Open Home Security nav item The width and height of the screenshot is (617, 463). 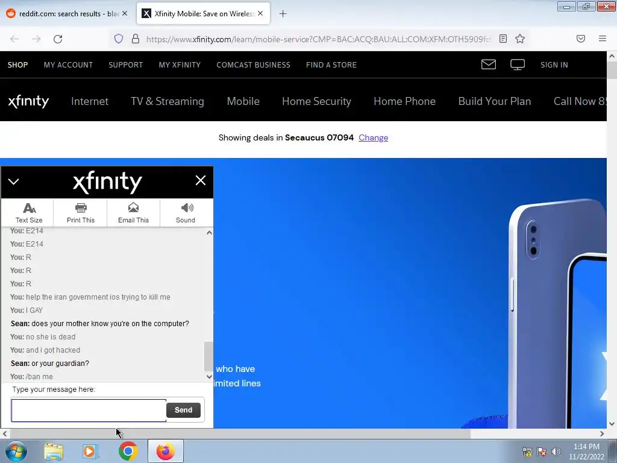click(317, 101)
